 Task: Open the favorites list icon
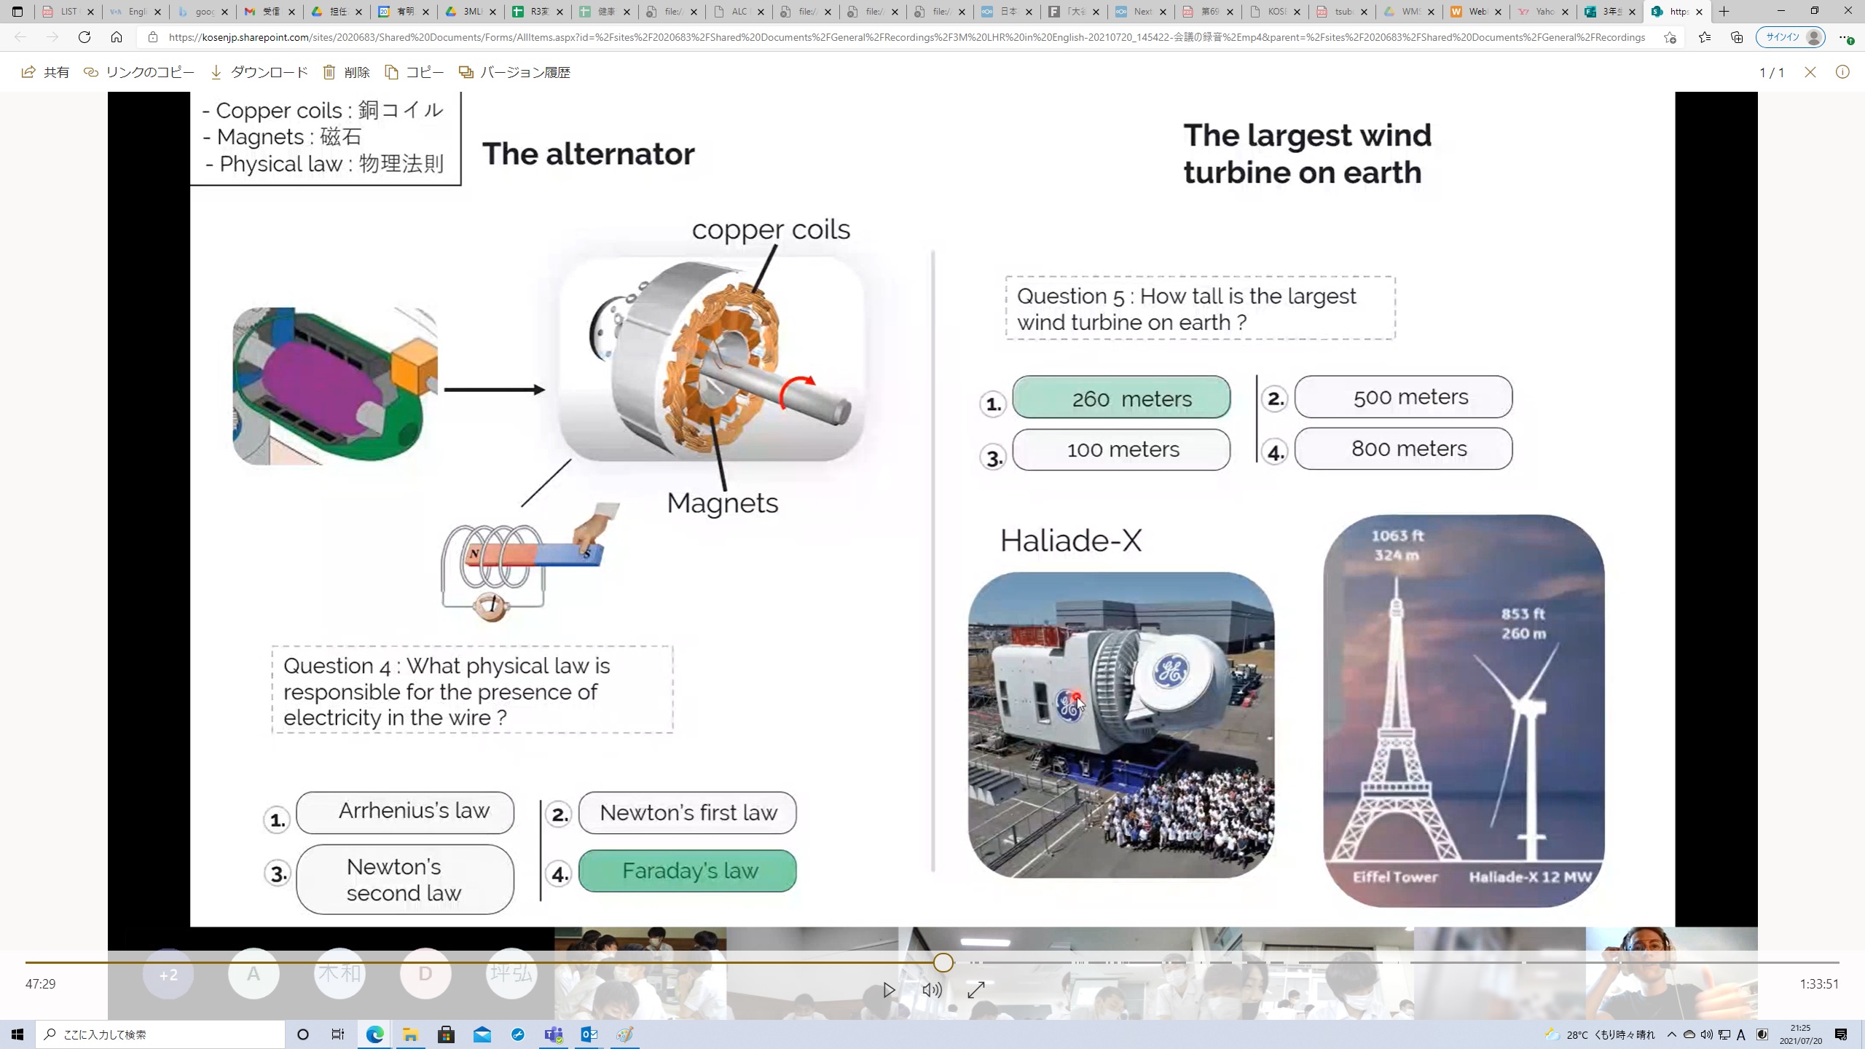(1705, 37)
